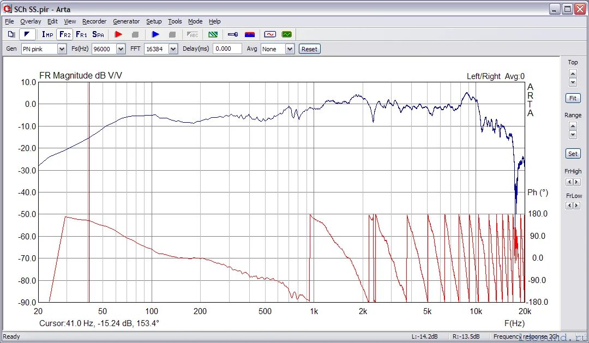The height and width of the screenshot is (343, 589).
Task: Click the New file icon
Action: (11, 34)
